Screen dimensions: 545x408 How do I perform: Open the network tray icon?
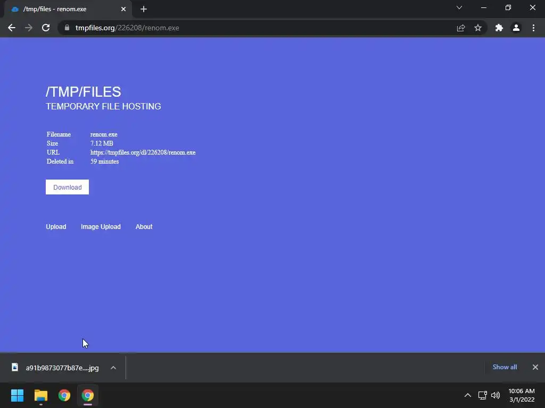pos(482,395)
